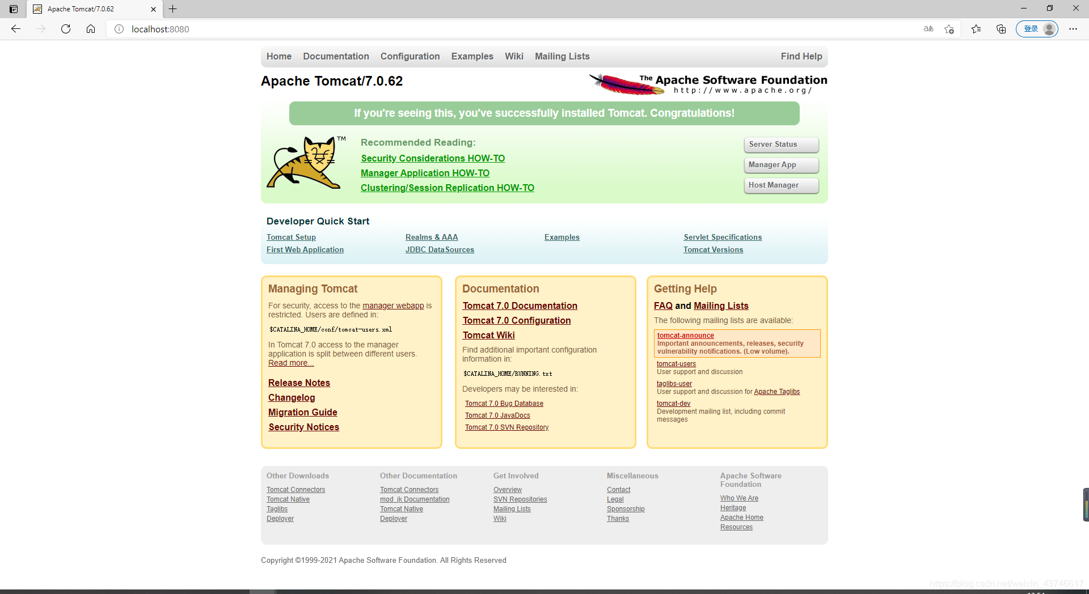
Task: Open Tomcat 7.0 JavaDocs link
Action: click(x=497, y=415)
